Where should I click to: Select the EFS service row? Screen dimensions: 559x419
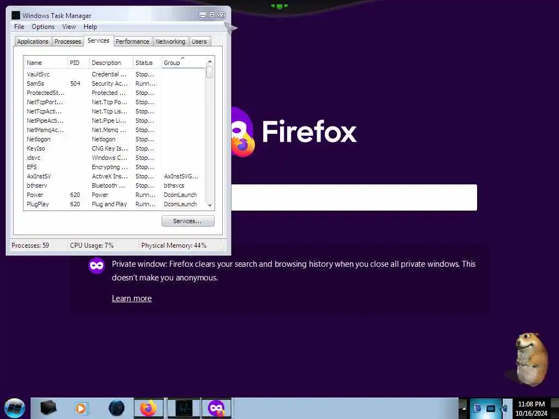pos(115,167)
